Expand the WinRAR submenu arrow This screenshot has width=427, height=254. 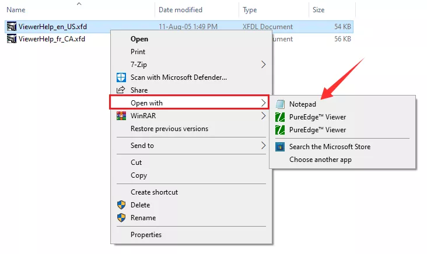[x=263, y=115]
